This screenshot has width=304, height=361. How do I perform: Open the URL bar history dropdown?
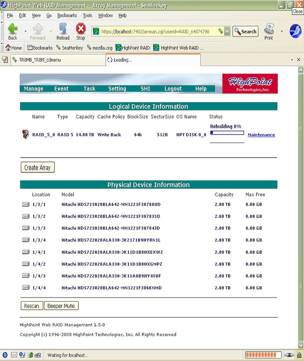point(227,31)
